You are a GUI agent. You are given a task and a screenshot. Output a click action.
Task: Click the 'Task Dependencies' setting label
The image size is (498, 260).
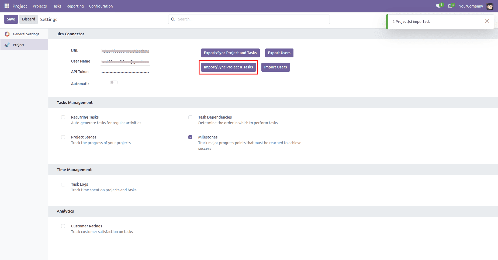tap(215, 117)
